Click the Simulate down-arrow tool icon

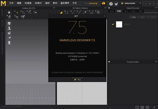coord(9,12)
